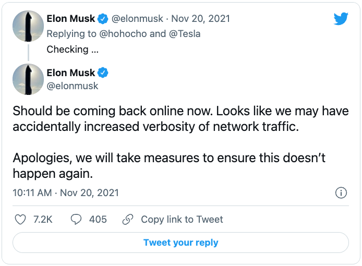This screenshot has width=362, height=266.
Task: Click Elon Musk name in main tweet
Action: pyautogui.click(x=70, y=72)
